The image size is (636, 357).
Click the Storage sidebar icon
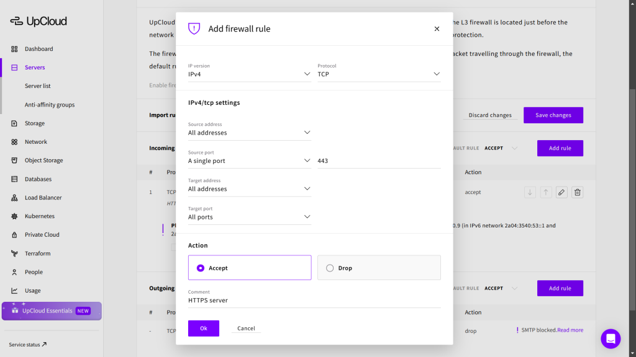[14, 123]
